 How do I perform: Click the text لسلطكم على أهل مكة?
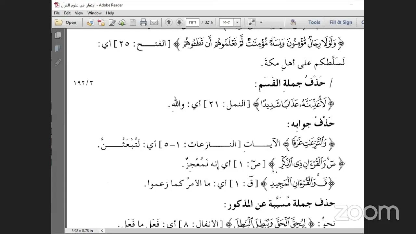tap(302, 62)
